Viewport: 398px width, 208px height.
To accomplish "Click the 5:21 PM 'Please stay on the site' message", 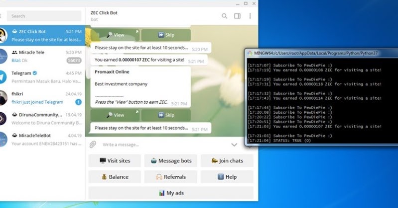I will pos(151,128).
